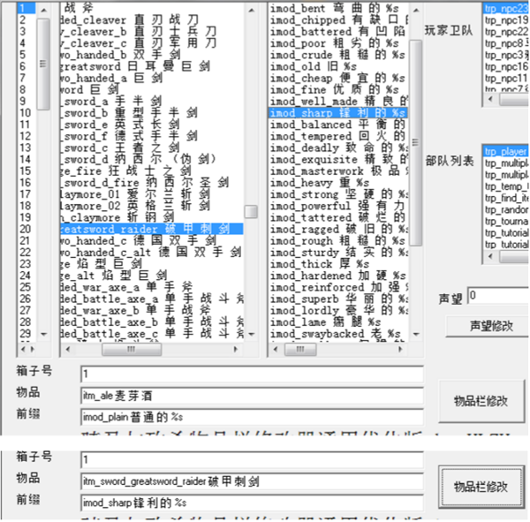
Task: Select imod_balanced 平衡的 in prefix list
Action: click(x=338, y=125)
